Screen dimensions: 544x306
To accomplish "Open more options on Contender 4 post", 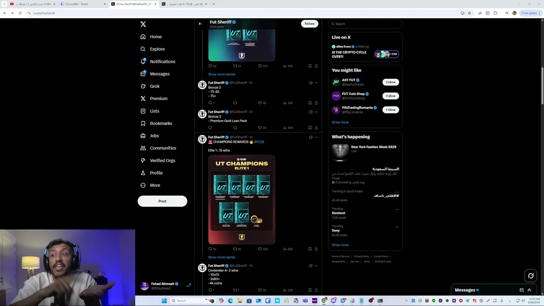I will pyautogui.click(x=316, y=266).
